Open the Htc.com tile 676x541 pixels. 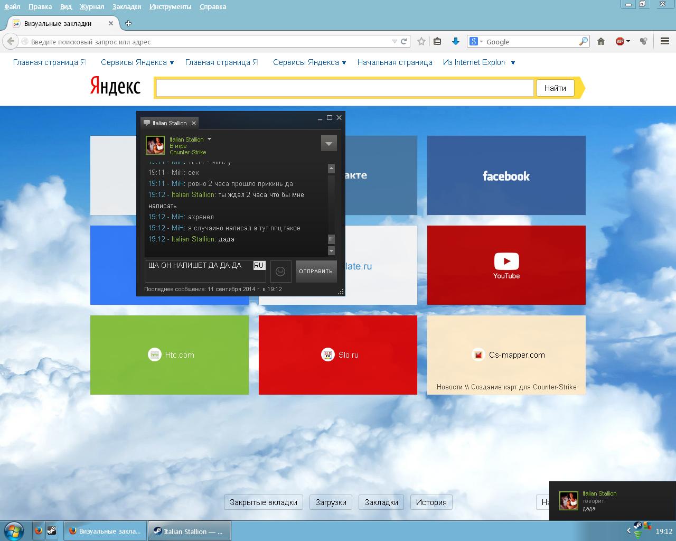169,355
